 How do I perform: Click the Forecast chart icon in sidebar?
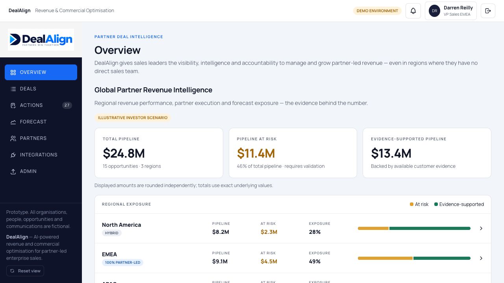point(13,122)
